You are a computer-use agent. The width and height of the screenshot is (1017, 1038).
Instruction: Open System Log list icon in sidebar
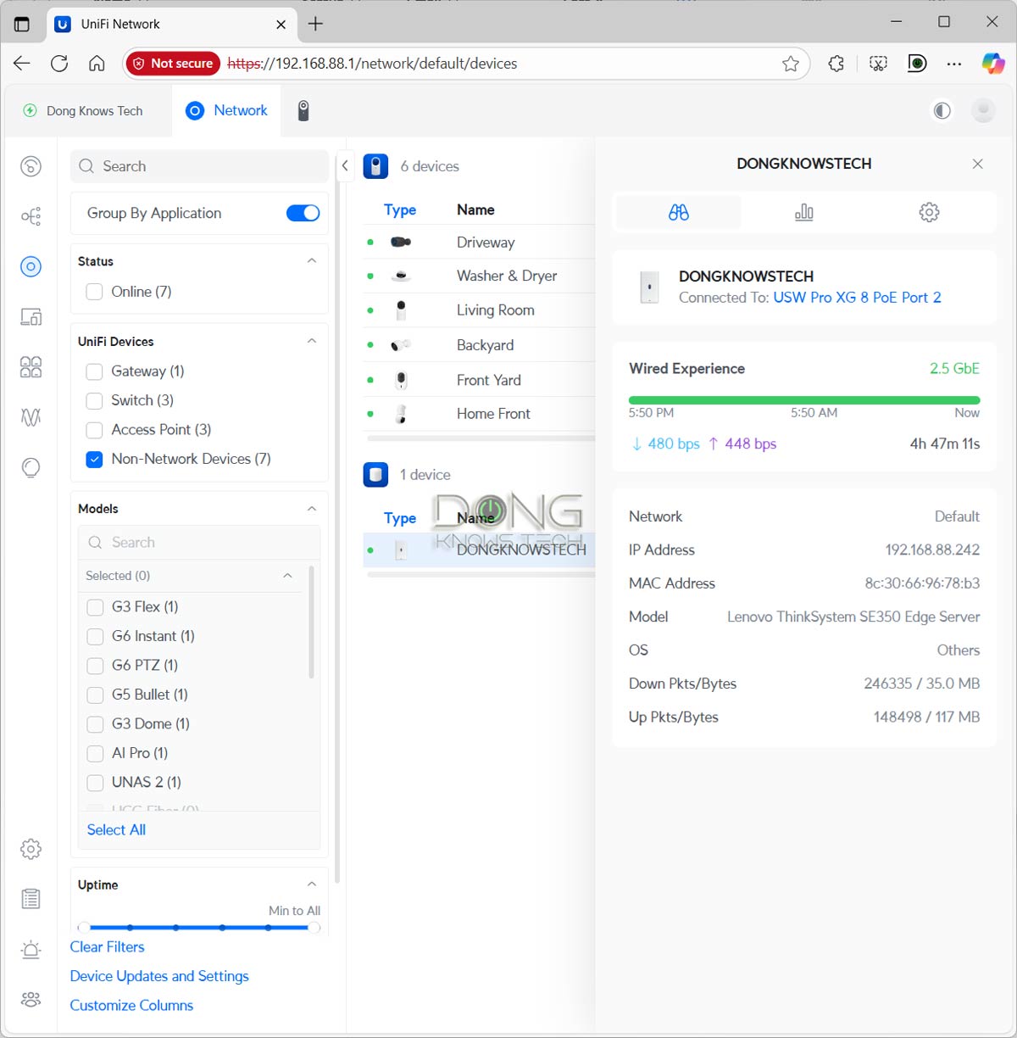tap(31, 899)
